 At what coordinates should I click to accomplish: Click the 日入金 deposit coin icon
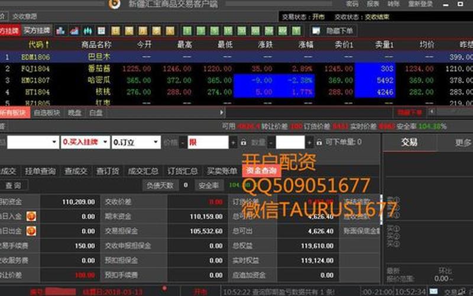[31, 216]
